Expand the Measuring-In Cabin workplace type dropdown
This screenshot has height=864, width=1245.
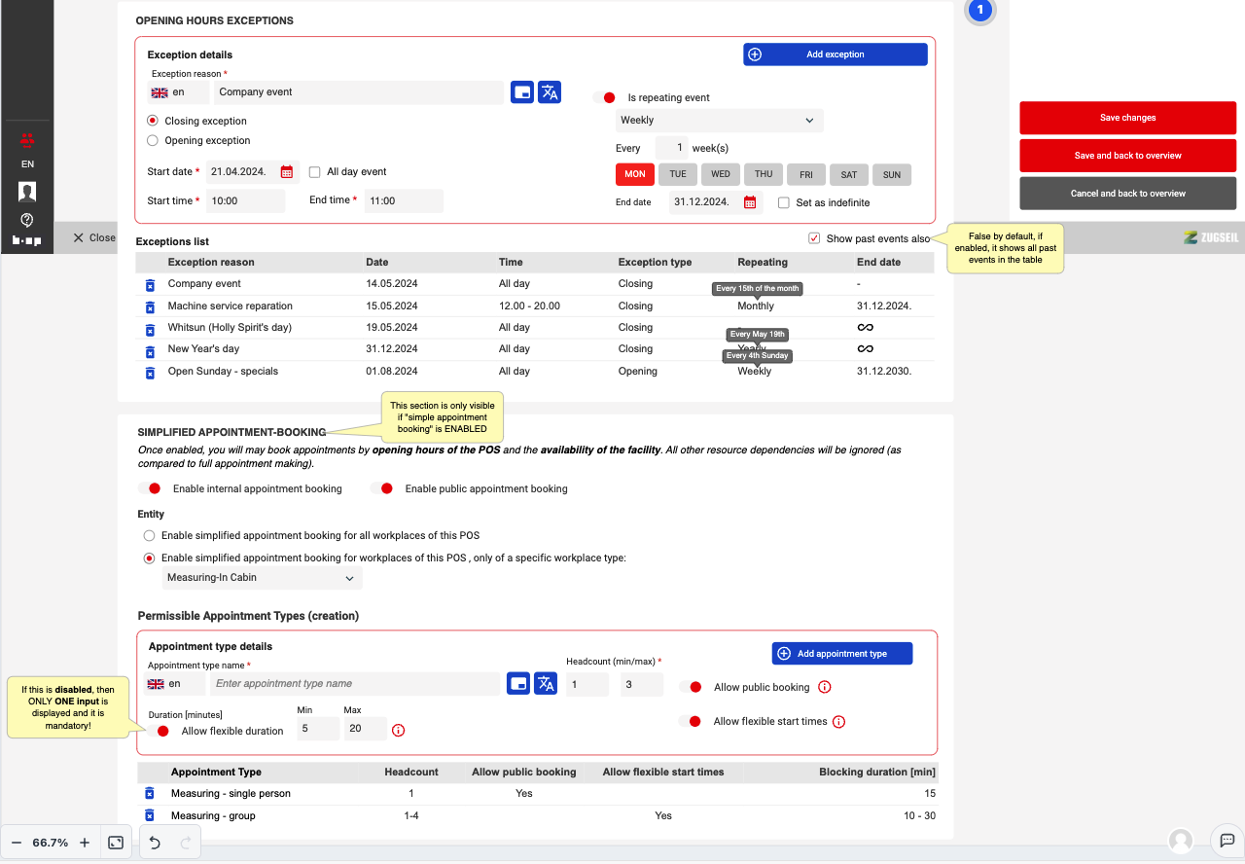[262, 578]
